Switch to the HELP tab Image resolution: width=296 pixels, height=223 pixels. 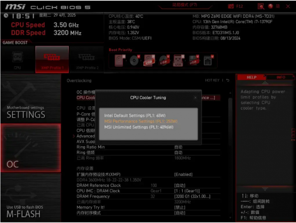pos(252,77)
